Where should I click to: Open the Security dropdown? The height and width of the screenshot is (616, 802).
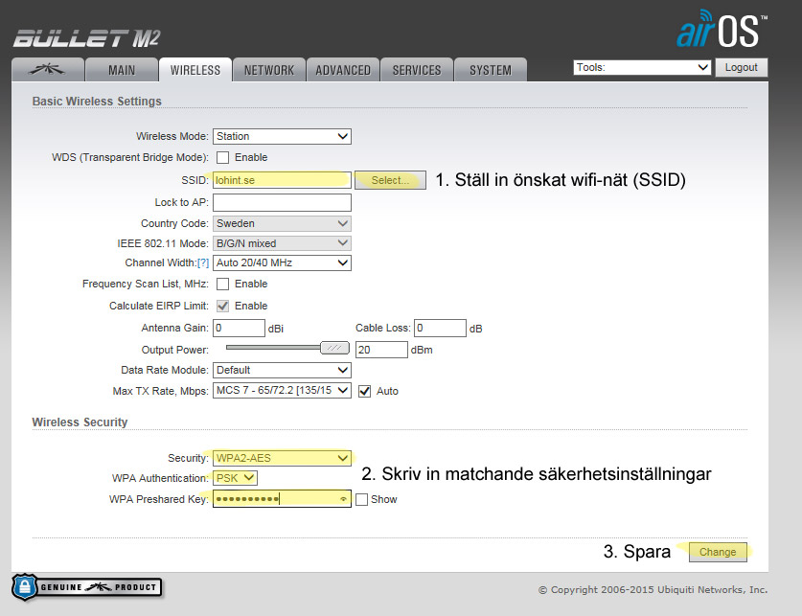click(x=282, y=458)
